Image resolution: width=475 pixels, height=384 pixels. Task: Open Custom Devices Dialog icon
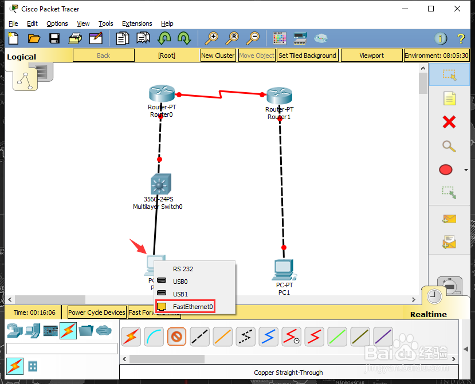[x=300, y=38]
